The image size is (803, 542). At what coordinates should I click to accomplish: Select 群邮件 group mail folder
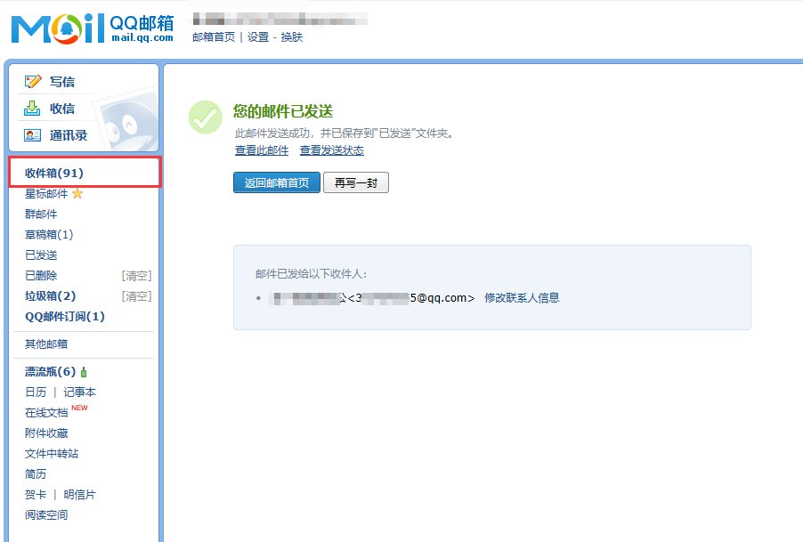click(39, 214)
